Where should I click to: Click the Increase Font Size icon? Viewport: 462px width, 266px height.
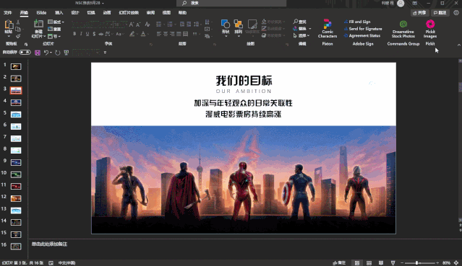tap(132, 25)
